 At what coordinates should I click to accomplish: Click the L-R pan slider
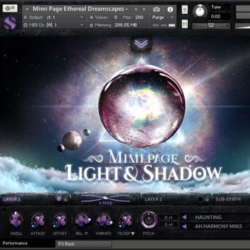(x=211, y=26)
